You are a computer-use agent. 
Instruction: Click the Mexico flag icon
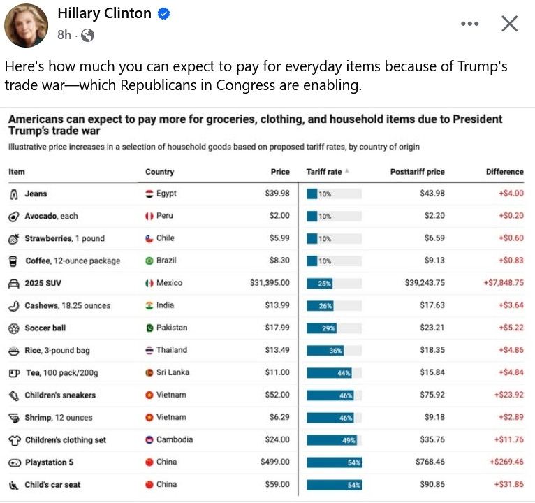pyautogui.click(x=149, y=283)
